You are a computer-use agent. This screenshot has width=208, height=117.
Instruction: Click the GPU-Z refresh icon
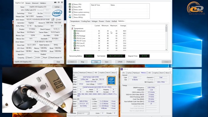pyautogui.click(x=58, y=3)
